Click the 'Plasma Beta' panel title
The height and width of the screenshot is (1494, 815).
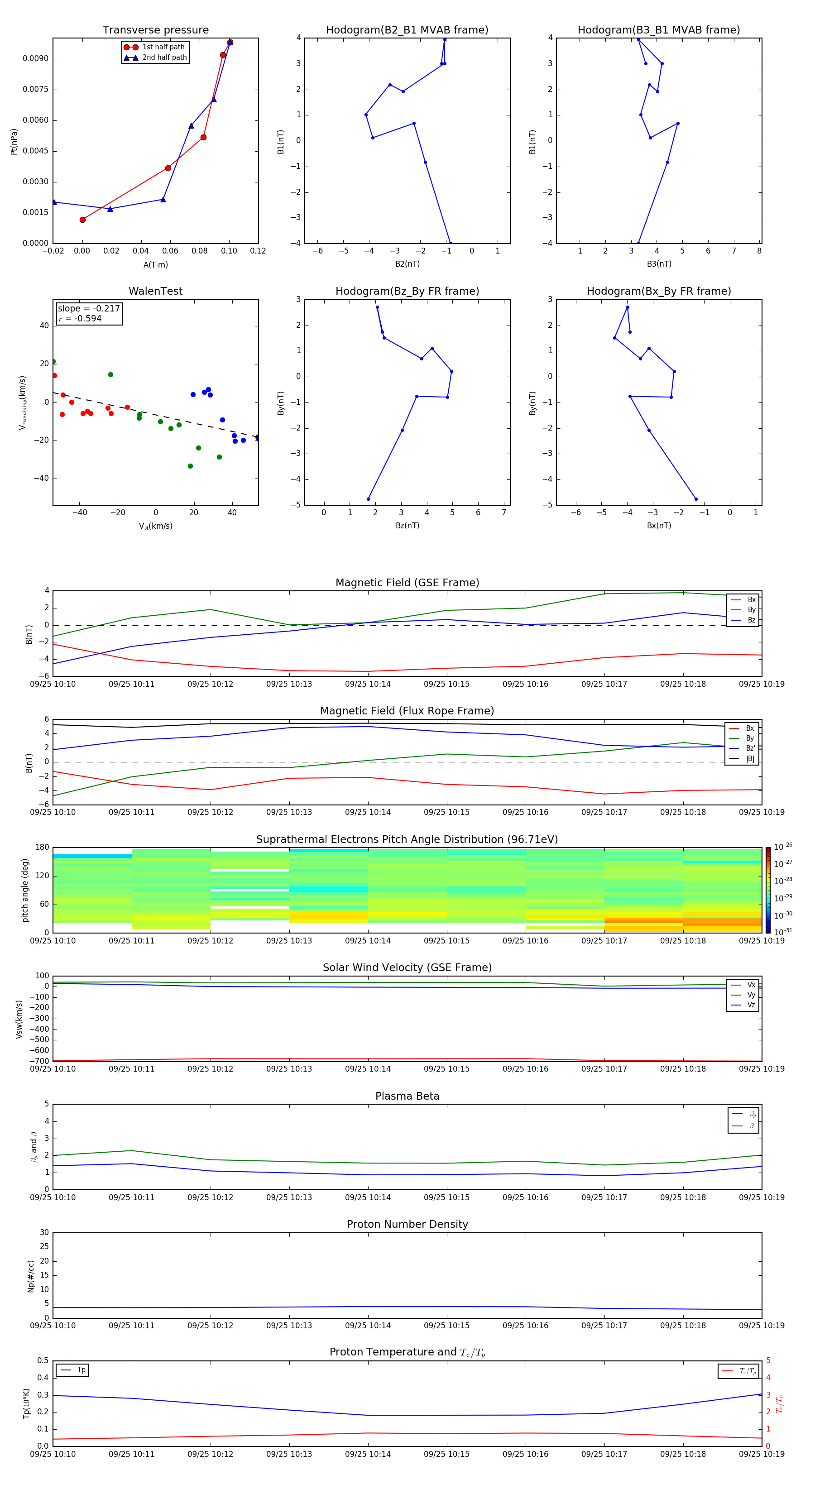tap(407, 1097)
